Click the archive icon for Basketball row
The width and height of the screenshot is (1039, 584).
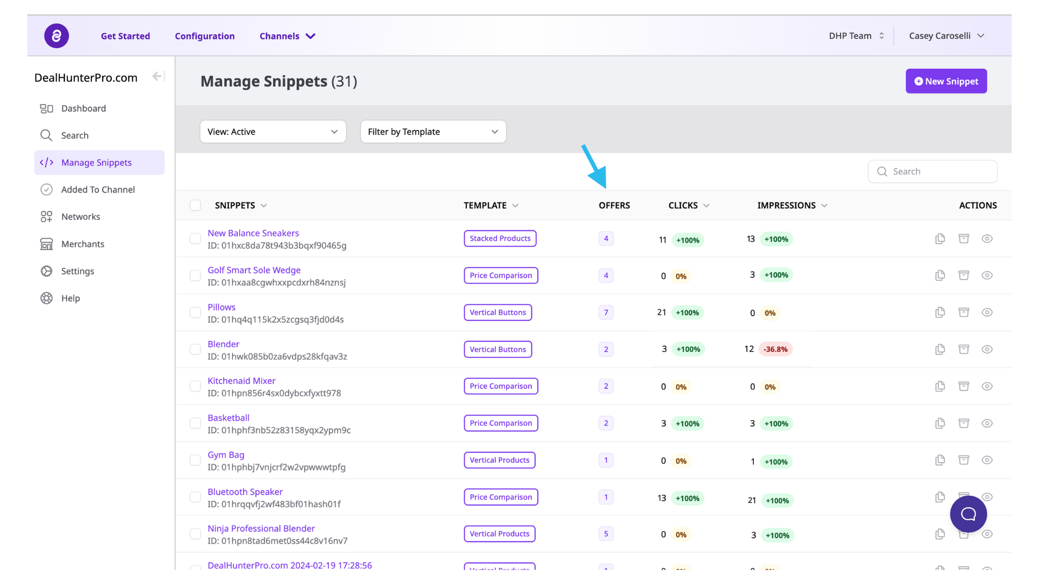964,423
